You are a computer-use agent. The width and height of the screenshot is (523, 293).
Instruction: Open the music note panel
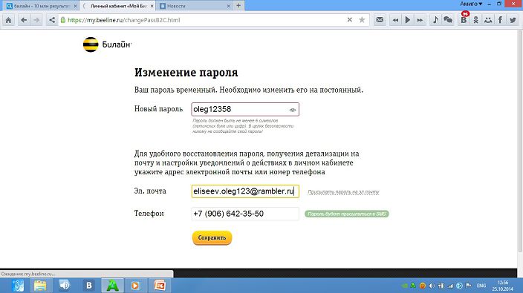(435, 20)
